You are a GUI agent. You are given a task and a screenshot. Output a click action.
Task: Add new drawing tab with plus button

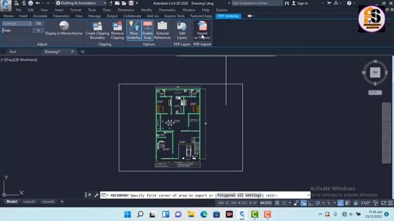tap(82, 52)
